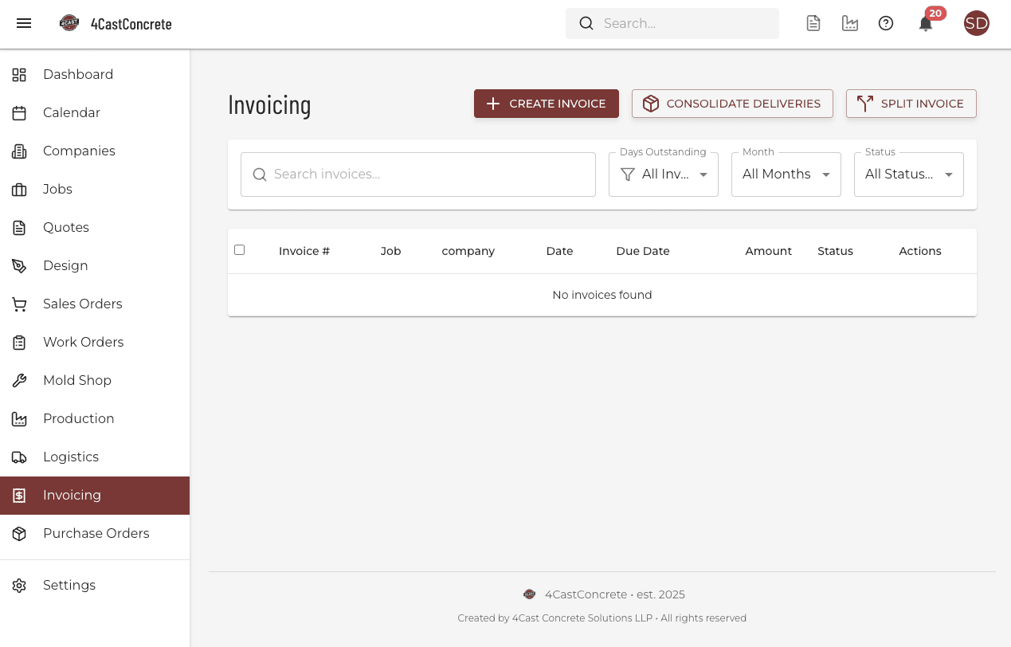The height and width of the screenshot is (647, 1011).
Task: Sort the table by the Amount column header
Action: tap(767, 250)
